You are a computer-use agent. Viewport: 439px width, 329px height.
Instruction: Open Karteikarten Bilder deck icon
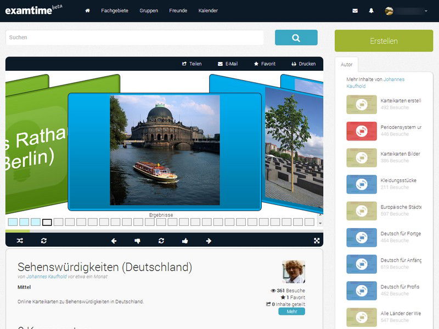point(362,157)
